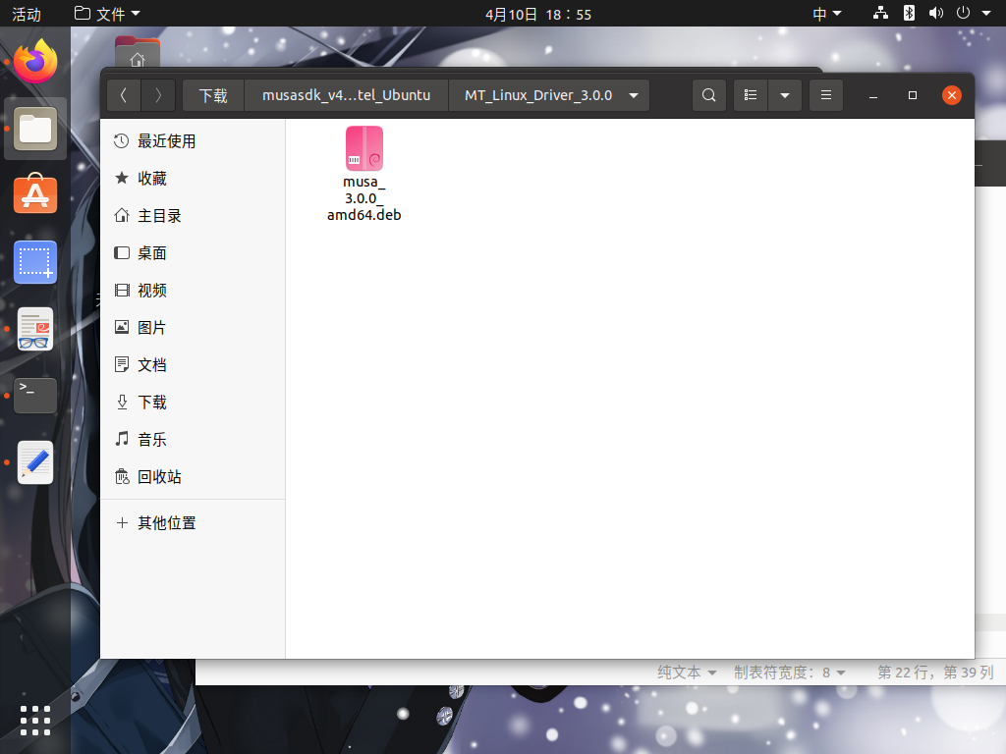Screen dimensions: 1006x754
Task: Jump to musasdk_v4 folder in path bar
Action: [x=346, y=95]
